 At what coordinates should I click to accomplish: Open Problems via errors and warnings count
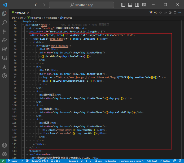tap(55, 161)
